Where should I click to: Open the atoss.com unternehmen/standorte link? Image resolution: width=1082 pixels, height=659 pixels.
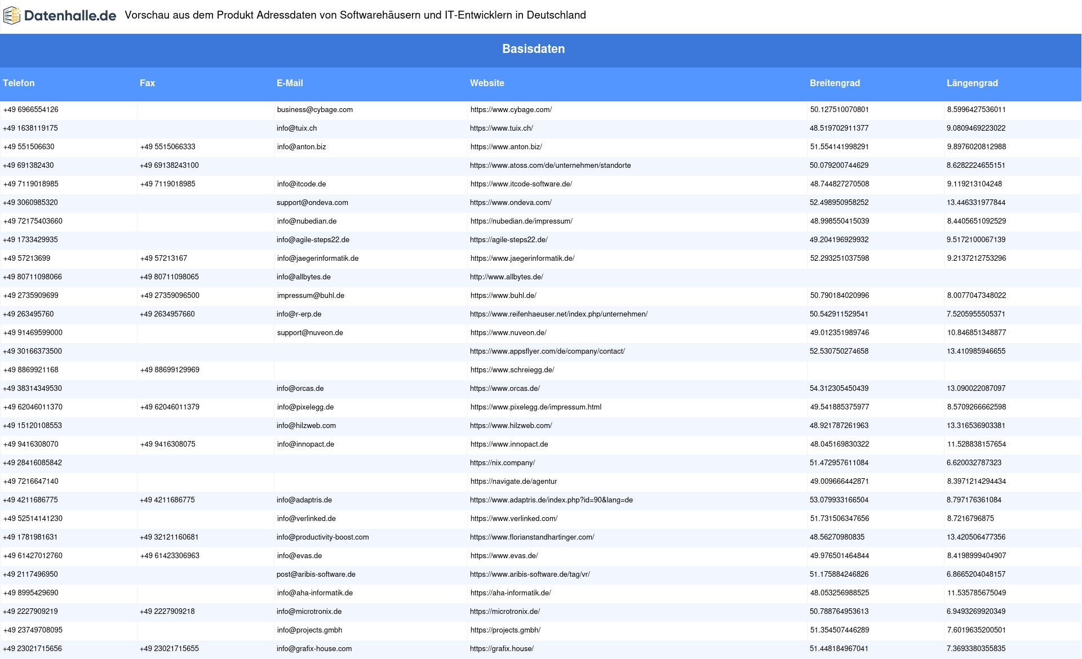[550, 166]
